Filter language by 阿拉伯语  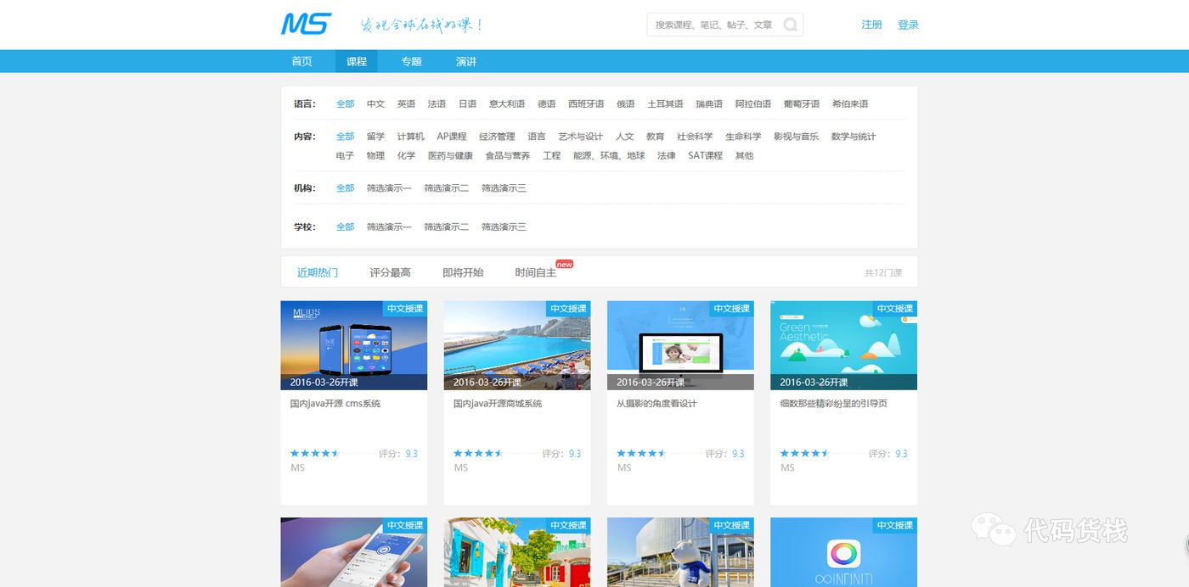(x=753, y=103)
